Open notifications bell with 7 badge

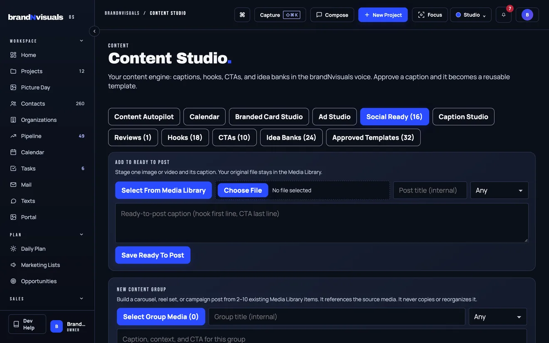coord(504,15)
